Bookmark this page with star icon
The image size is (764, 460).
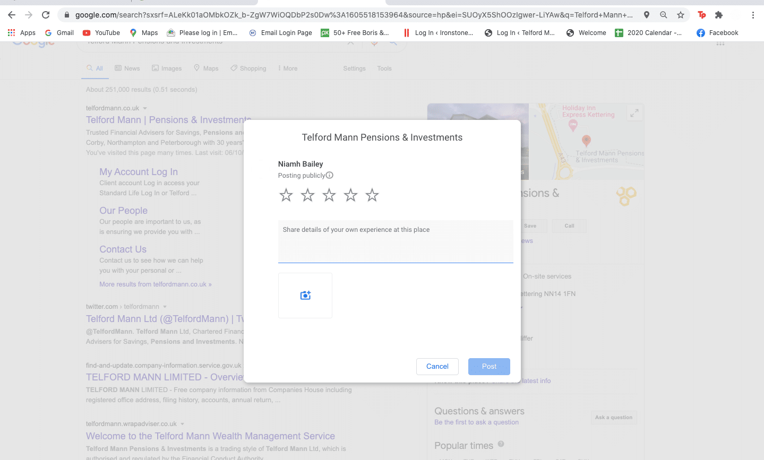pos(681,15)
